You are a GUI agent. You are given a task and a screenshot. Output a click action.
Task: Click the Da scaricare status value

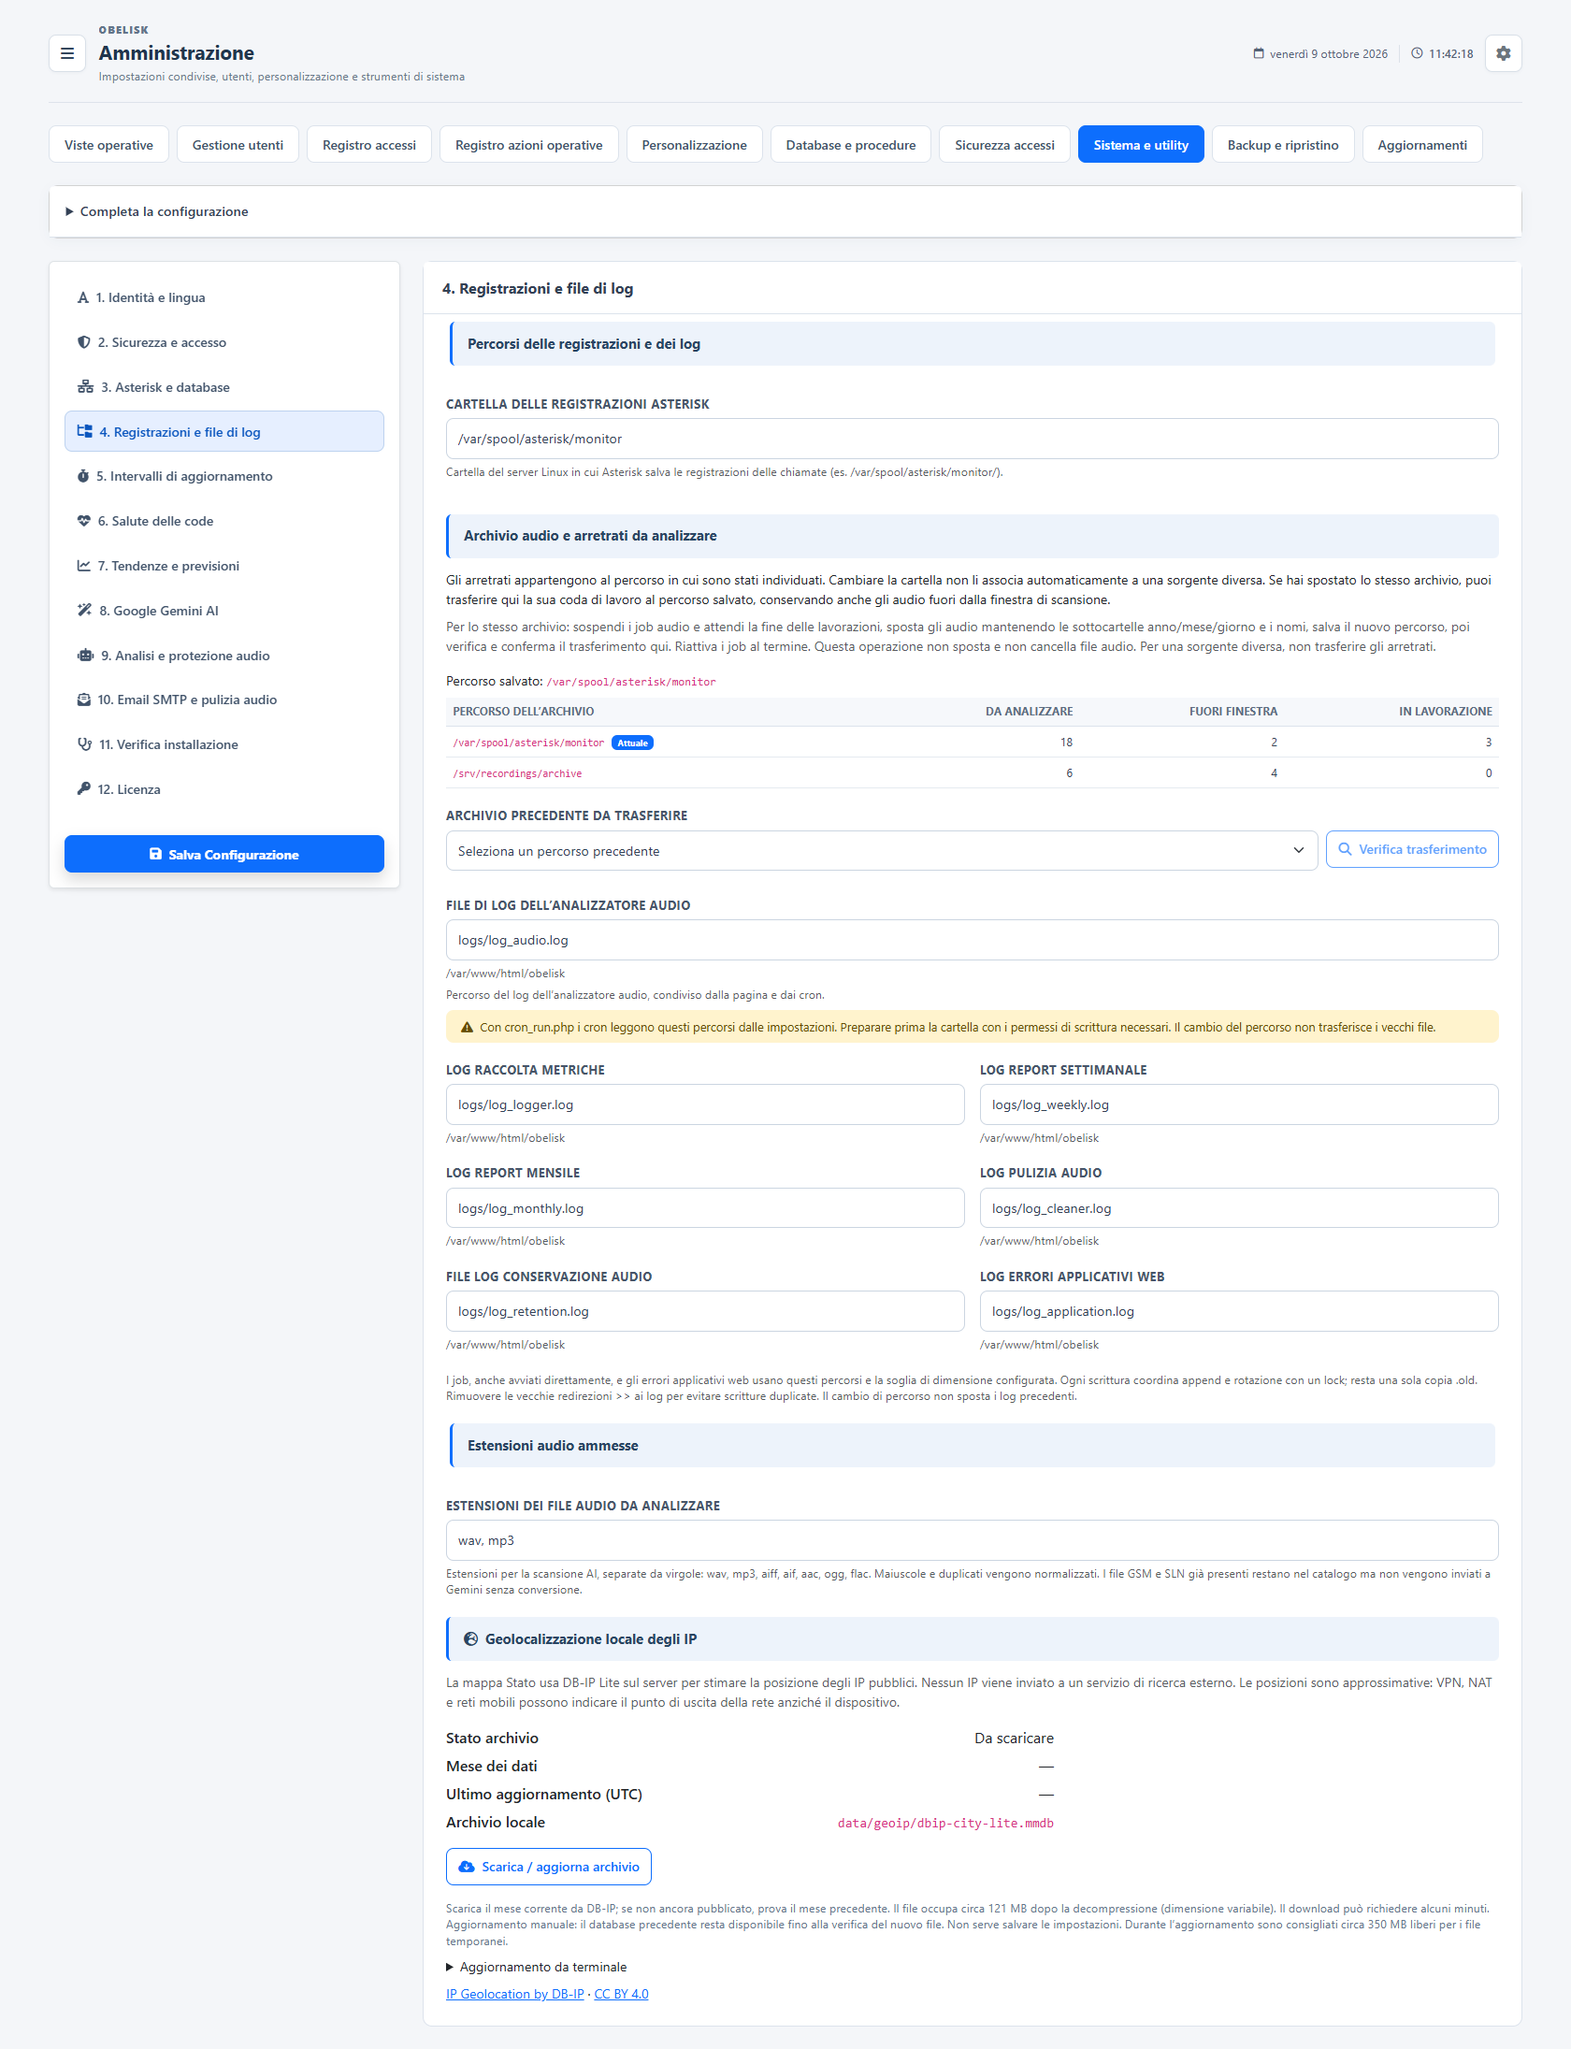click(x=1014, y=1739)
